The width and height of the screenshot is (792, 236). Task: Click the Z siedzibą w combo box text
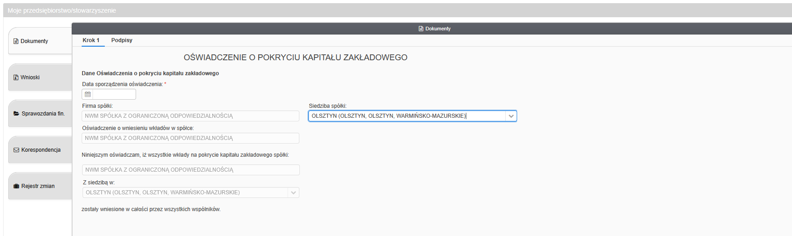coord(186,193)
